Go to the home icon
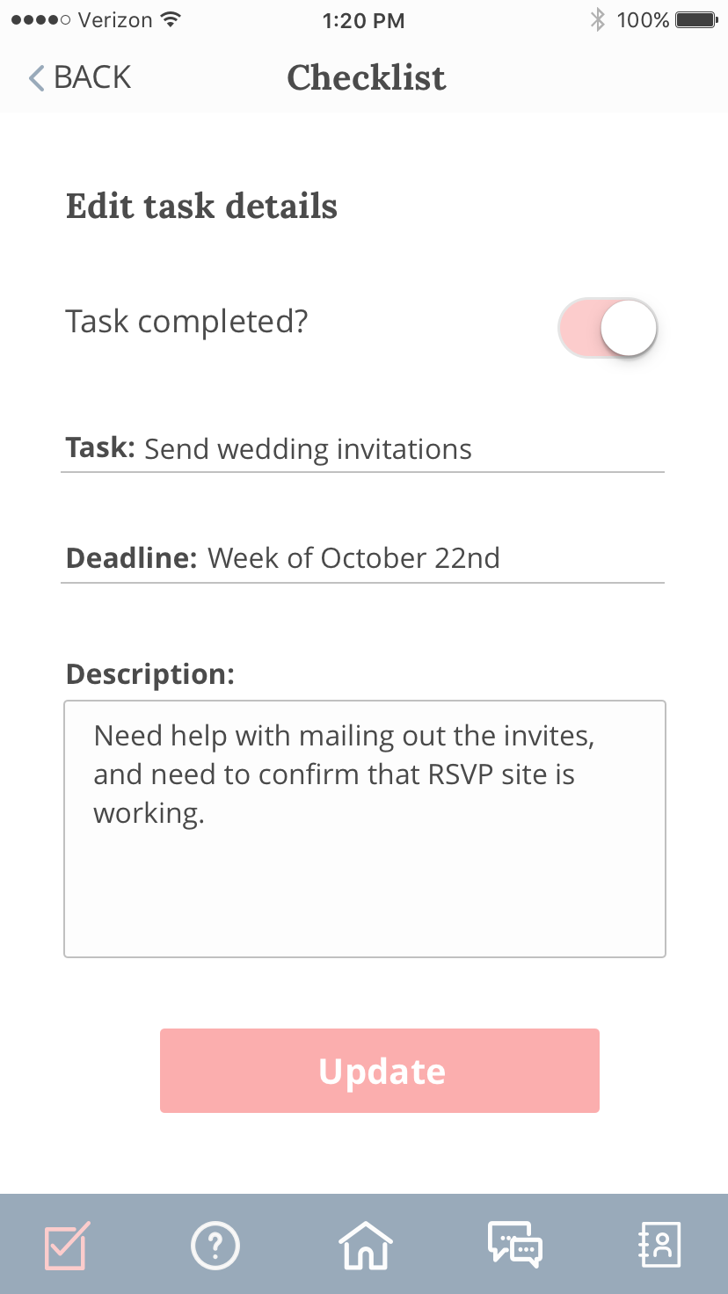 [365, 1245]
